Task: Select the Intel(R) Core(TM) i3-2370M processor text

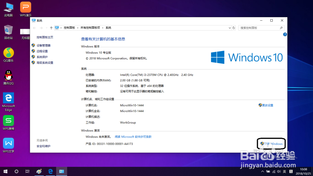Action: (x=156, y=75)
